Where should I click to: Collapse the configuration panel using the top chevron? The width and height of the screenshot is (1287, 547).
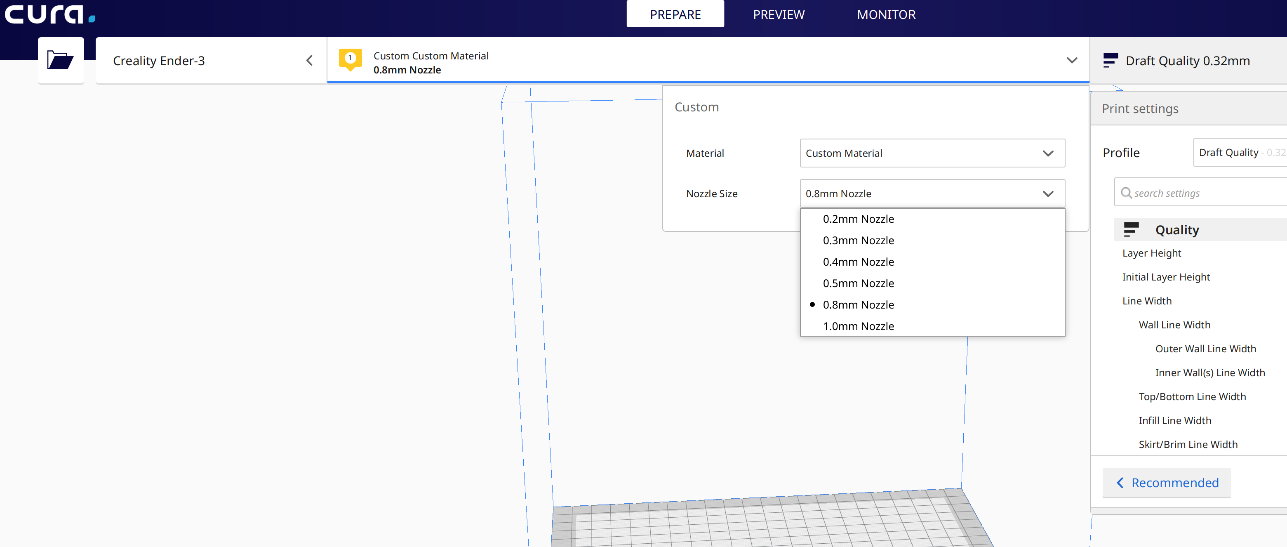1072,61
